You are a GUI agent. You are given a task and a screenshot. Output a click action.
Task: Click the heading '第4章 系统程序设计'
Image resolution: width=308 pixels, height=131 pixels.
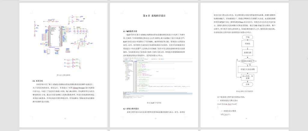pos(154,16)
